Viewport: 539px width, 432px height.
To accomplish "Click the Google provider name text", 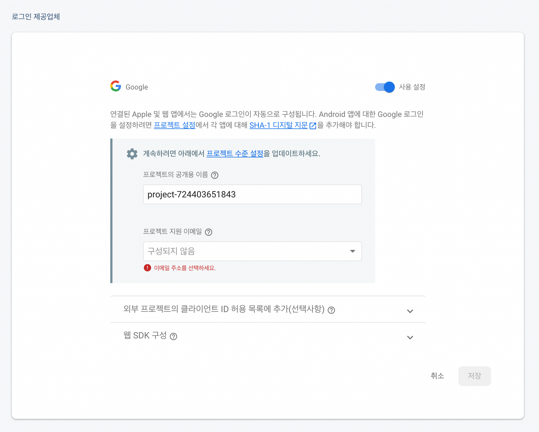I will 137,87.
